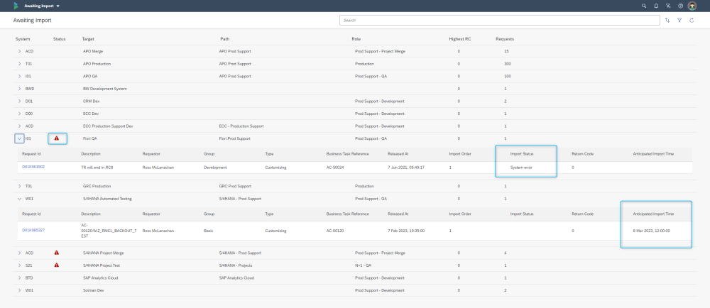The image size is (710, 308).
Task: Open request D01K961902 link
Action: 33,167
